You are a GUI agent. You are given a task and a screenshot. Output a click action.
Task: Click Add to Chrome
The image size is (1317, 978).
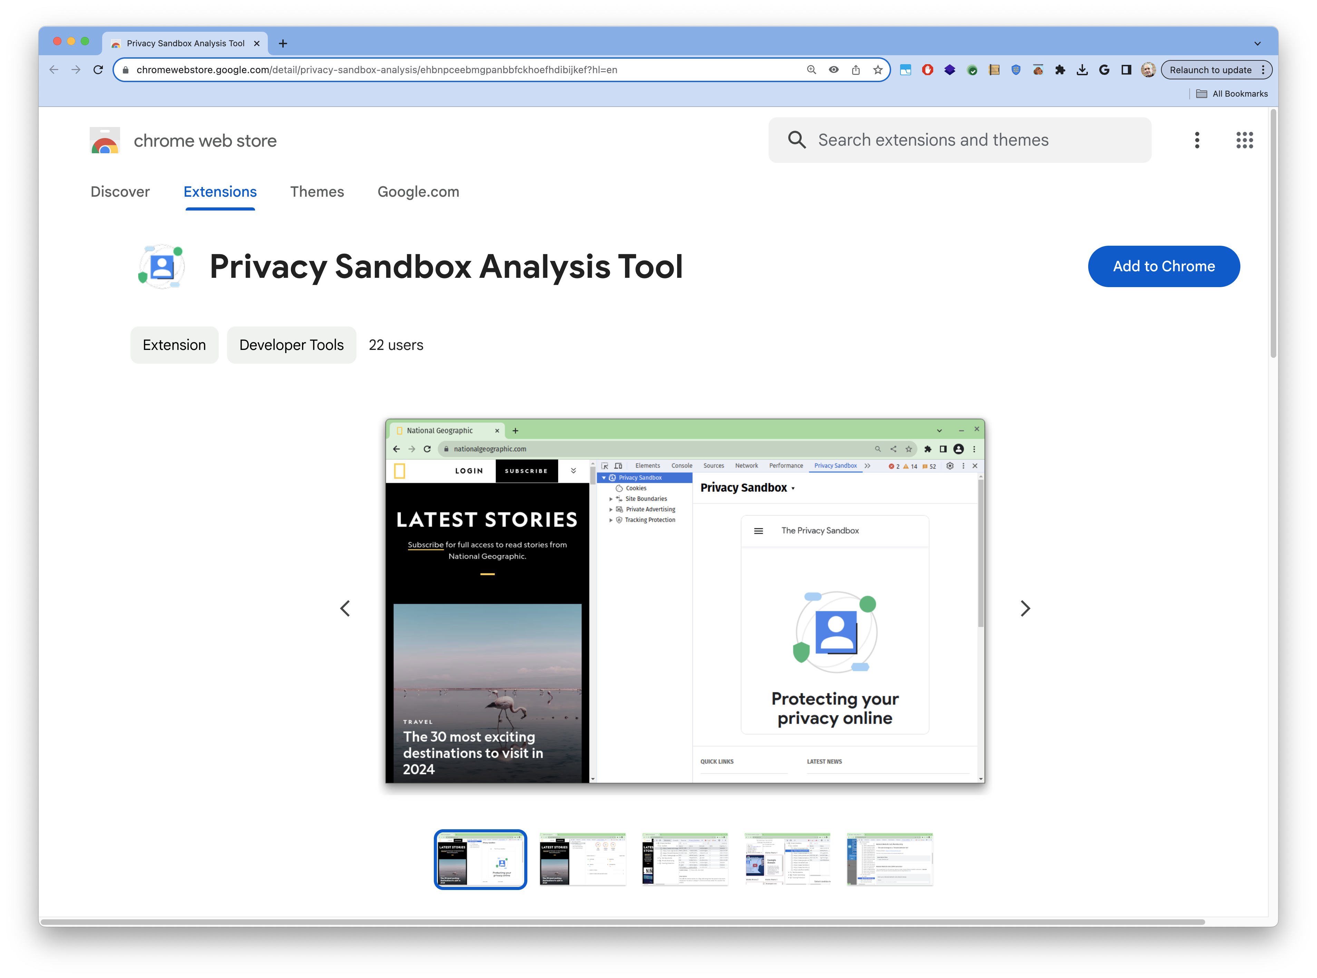click(x=1164, y=266)
